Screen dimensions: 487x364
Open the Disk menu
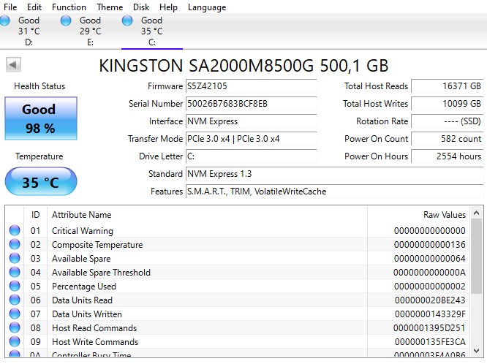click(141, 7)
